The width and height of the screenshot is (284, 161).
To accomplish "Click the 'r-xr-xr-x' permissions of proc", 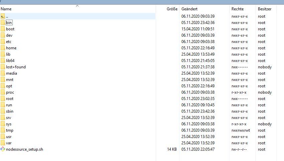I will click(x=239, y=92).
